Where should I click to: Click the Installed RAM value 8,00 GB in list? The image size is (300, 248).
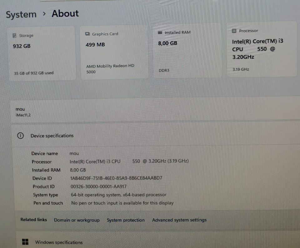(x=78, y=170)
